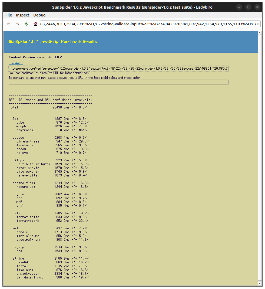Click the Total 29498.5ms result line

pos(48,107)
